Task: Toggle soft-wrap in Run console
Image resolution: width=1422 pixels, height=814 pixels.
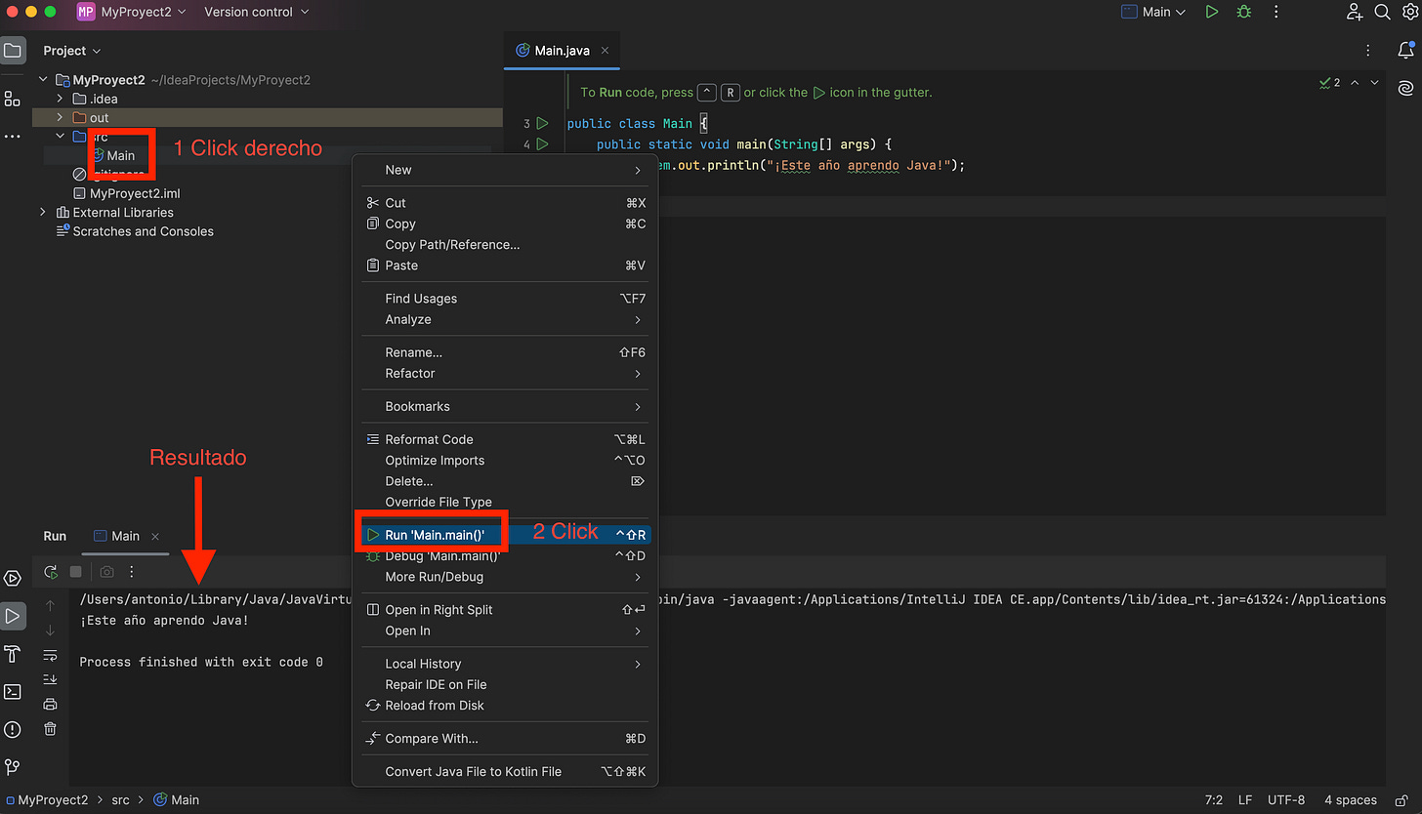Action: click(50, 655)
